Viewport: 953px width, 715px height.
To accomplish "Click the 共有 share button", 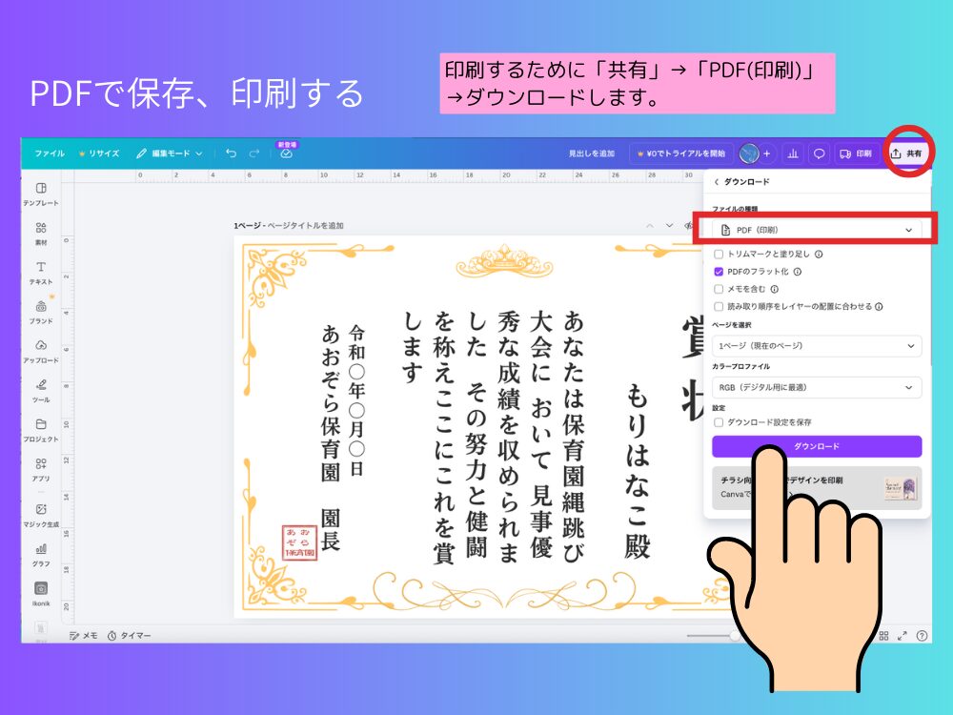I will click(906, 153).
